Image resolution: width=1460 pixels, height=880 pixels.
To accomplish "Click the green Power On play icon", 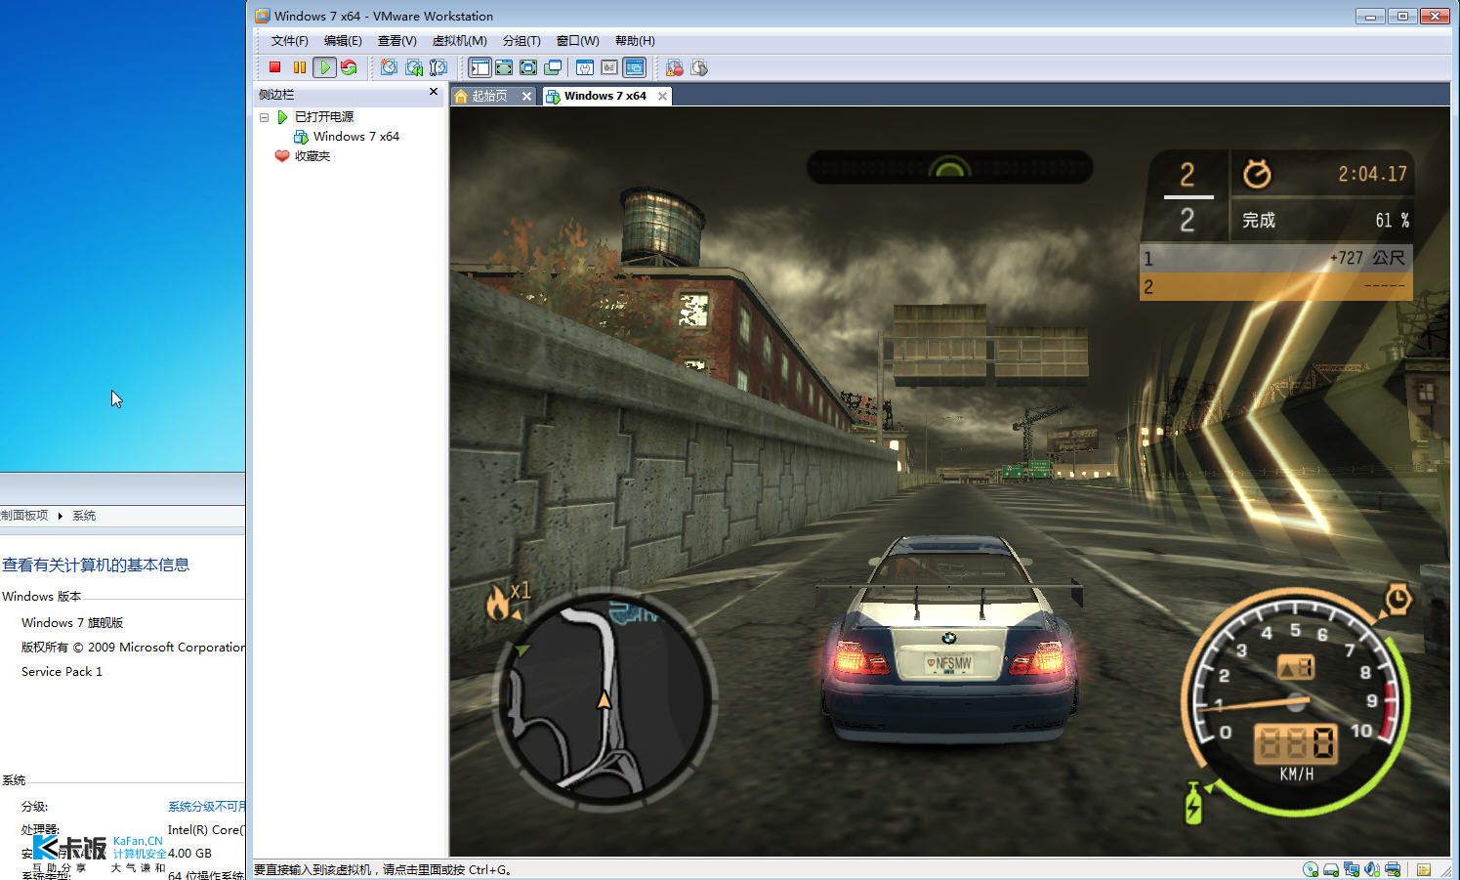I will coord(324,67).
